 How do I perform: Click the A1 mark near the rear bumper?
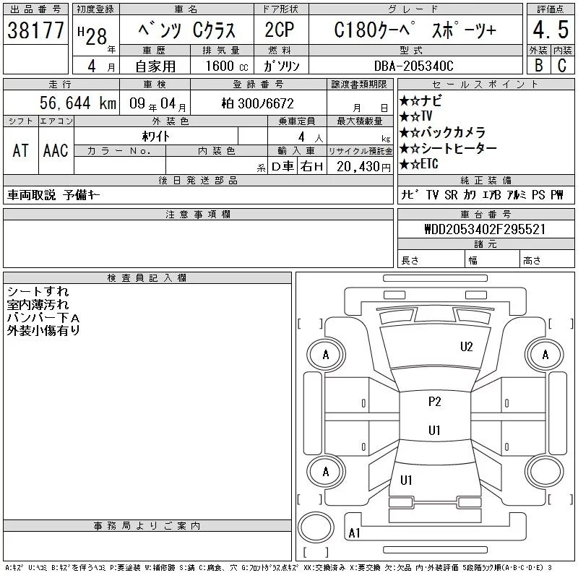(x=354, y=533)
